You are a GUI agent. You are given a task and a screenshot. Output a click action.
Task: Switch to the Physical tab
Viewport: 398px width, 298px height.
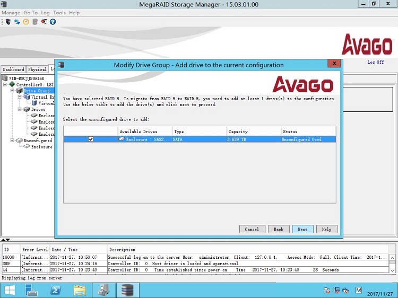[x=37, y=69]
